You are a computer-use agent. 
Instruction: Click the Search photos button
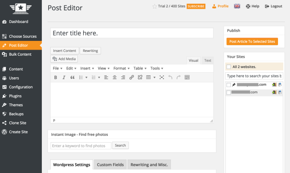click(x=121, y=145)
